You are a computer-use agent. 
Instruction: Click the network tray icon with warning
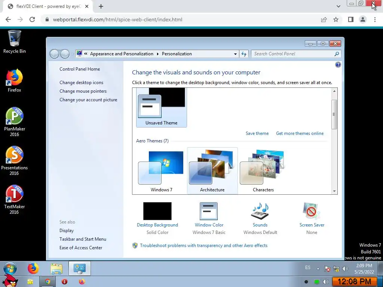click(x=336, y=269)
